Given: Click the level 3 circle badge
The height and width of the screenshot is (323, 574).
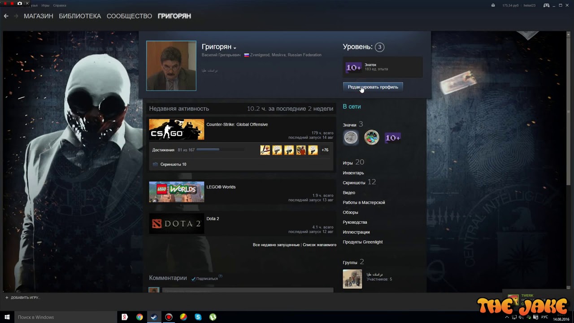Looking at the screenshot, I should click(x=379, y=47).
